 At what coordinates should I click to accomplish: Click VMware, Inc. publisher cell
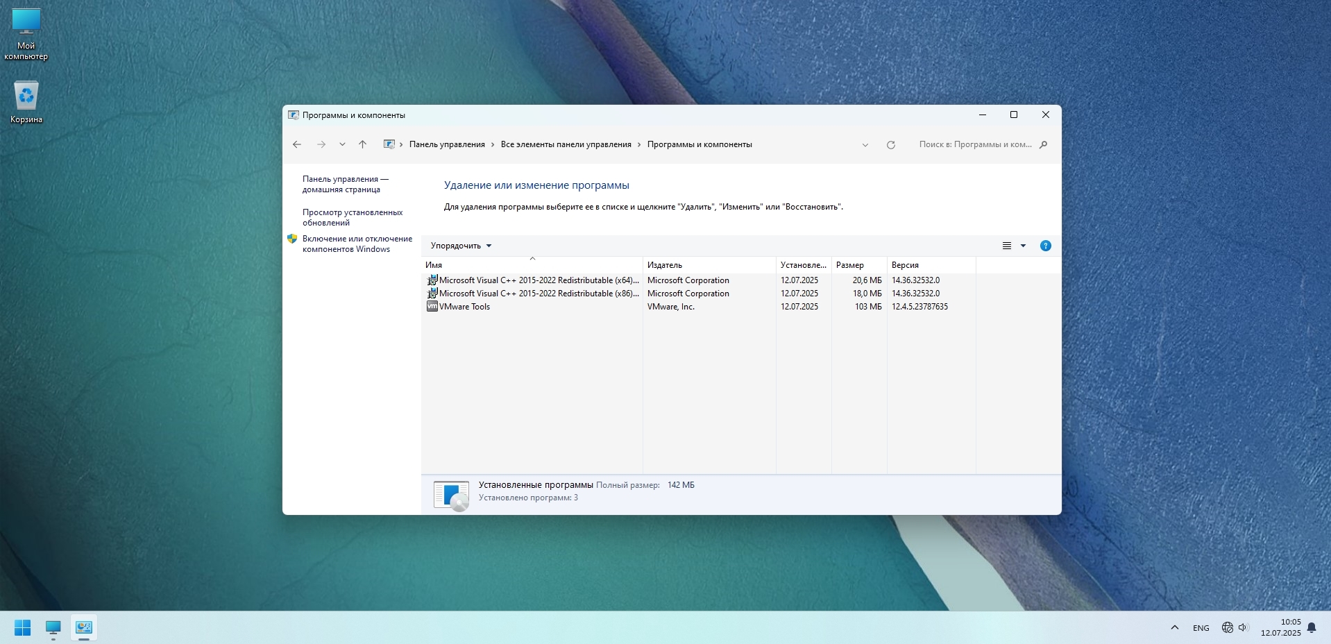click(x=670, y=307)
